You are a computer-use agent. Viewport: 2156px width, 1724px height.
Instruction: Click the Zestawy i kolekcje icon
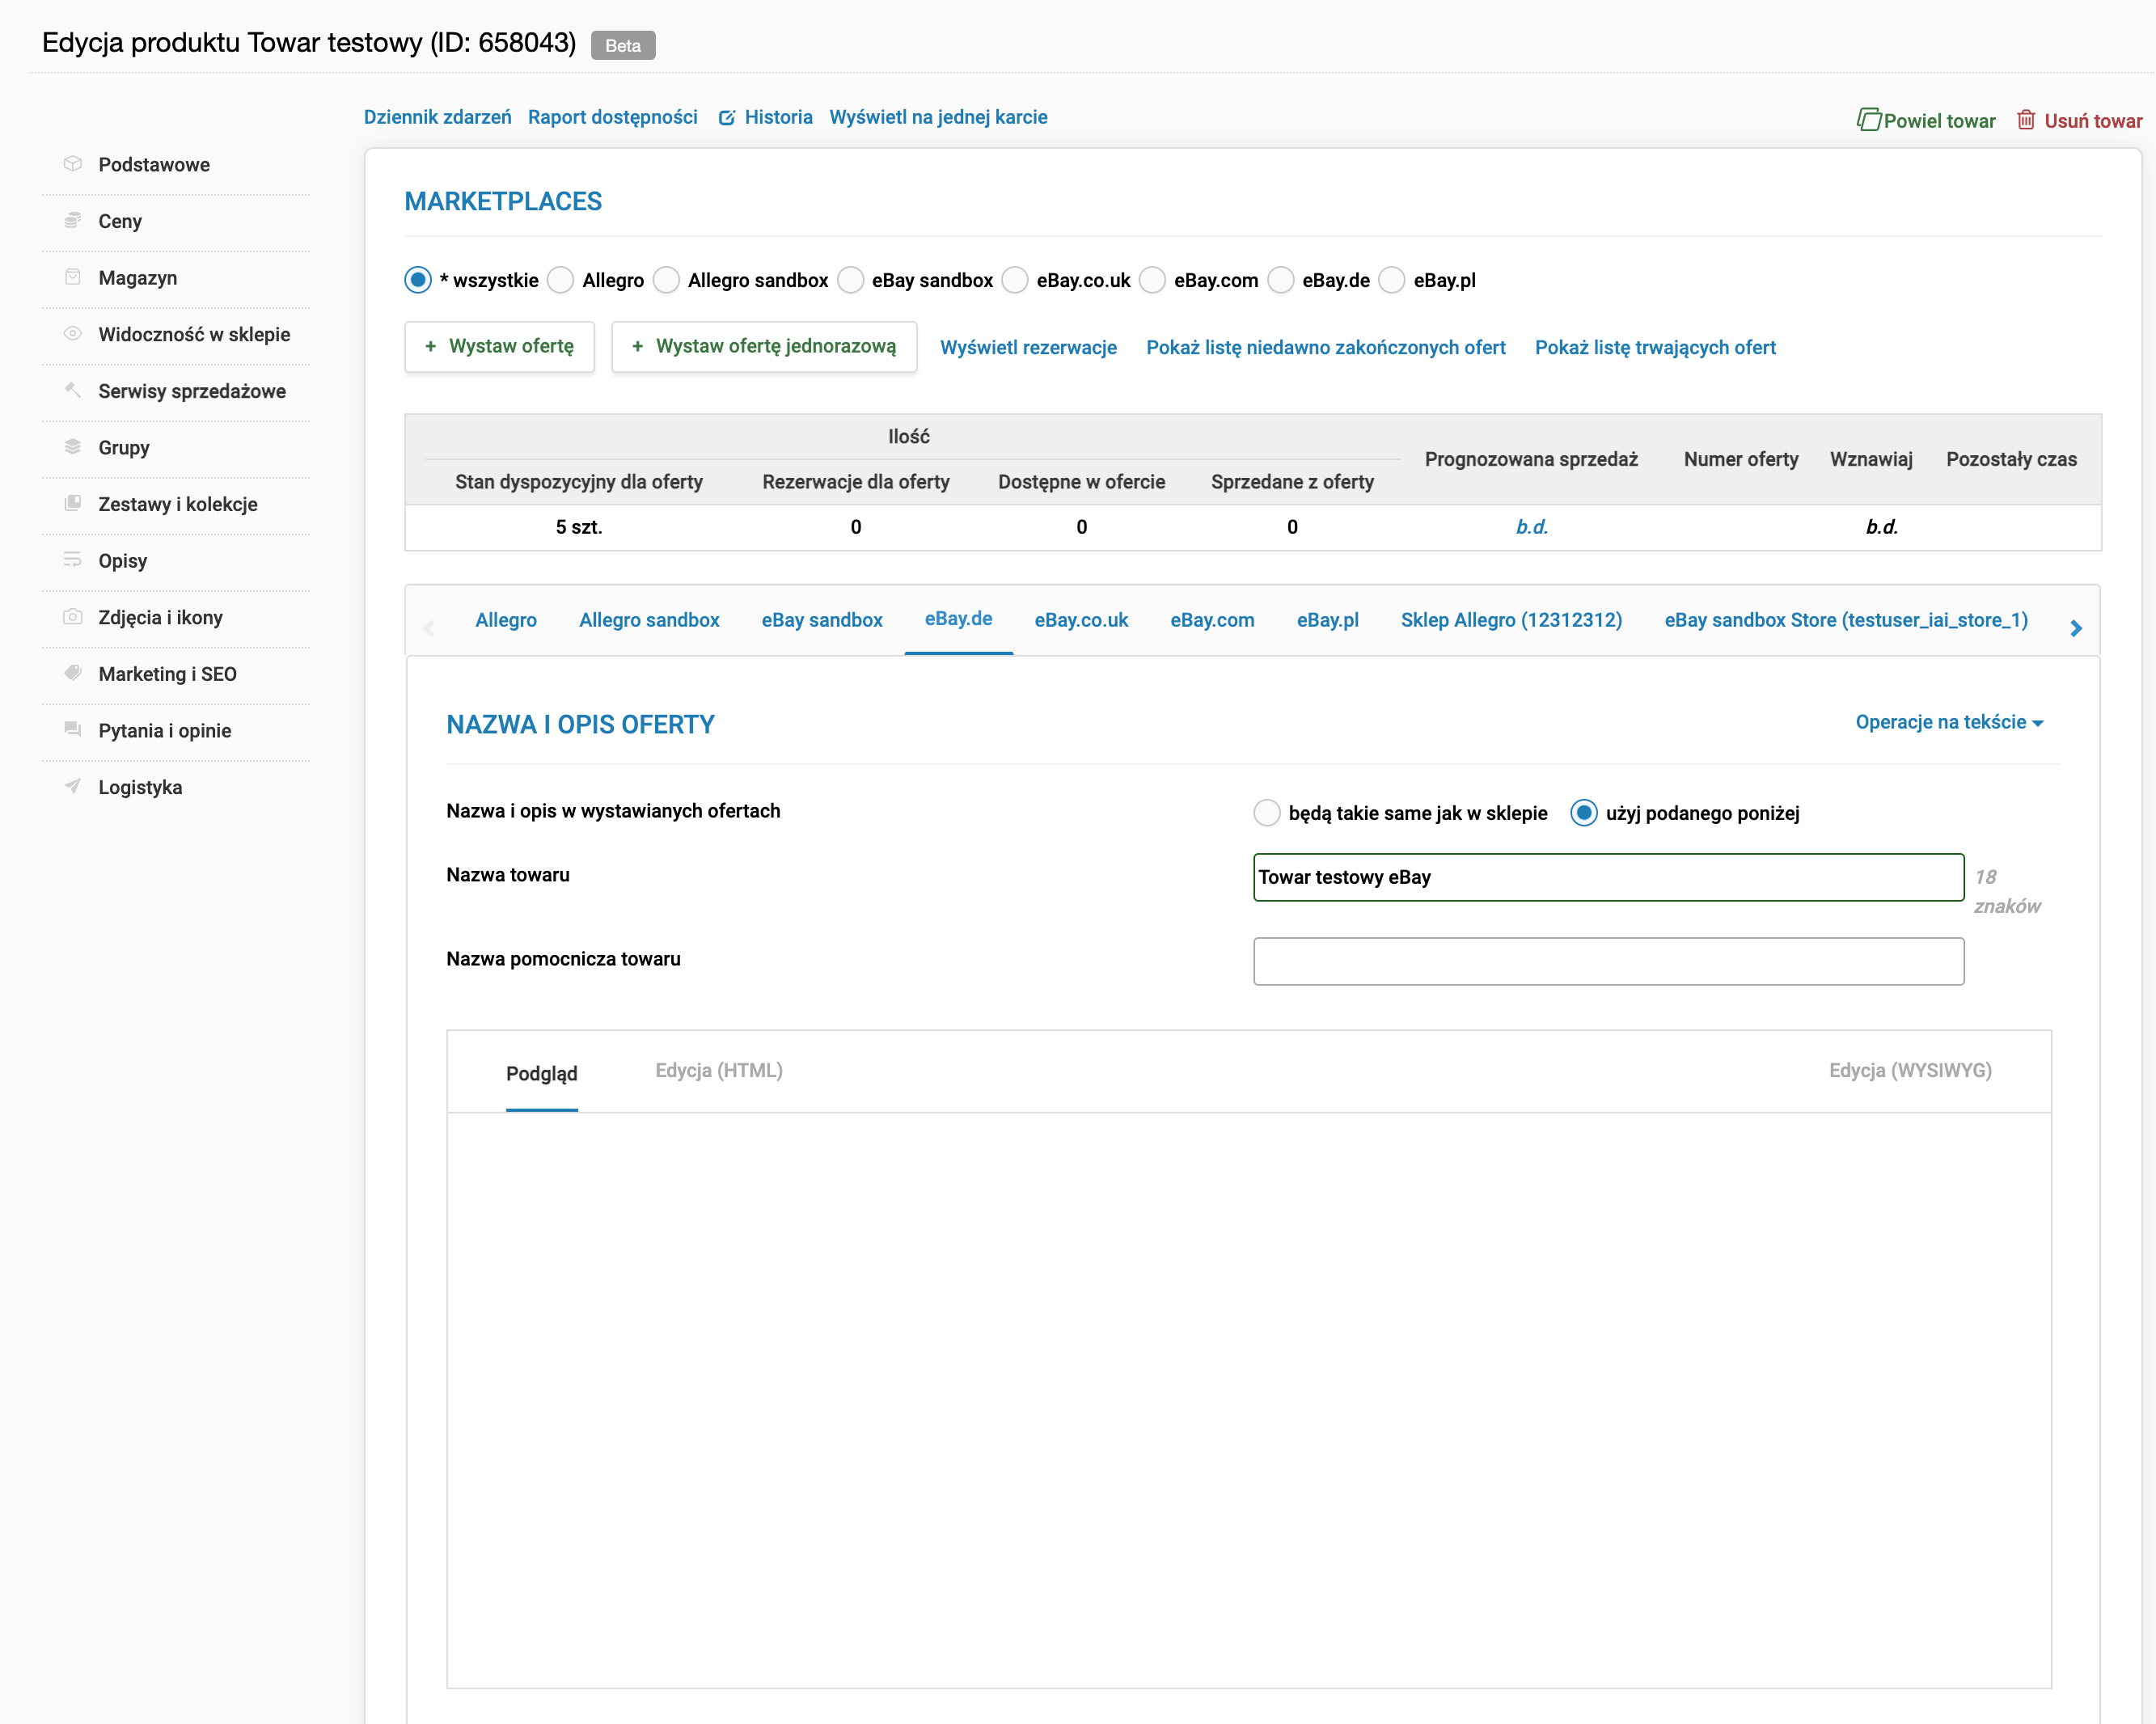point(72,503)
